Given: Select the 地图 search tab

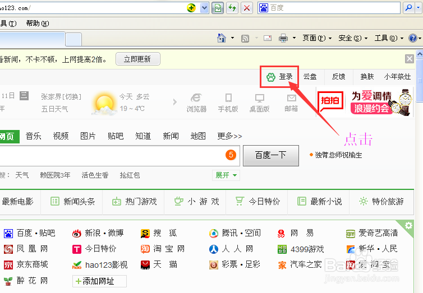Looking at the screenshot, I should coord(198,136).
